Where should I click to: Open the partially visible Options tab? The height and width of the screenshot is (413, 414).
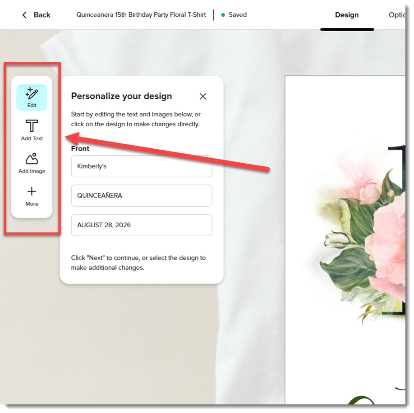point(397,15)
